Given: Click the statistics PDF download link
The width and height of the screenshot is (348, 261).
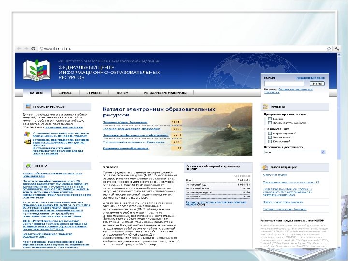Looking at the screenshot, I should pos(216,203).
